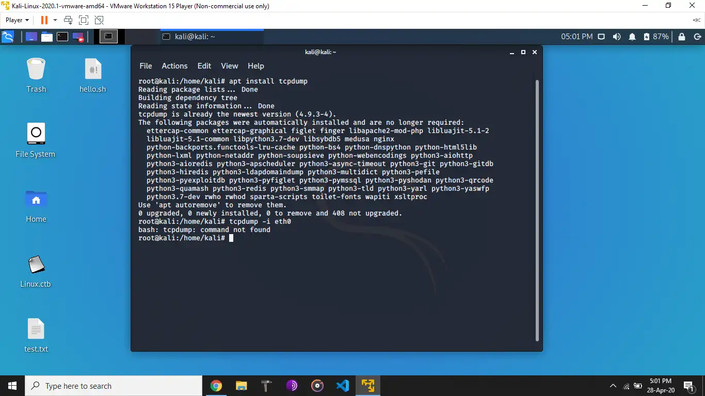
Task: Click Send Ctrl+Alt+Del VMware toolbar icon
Action: coord(68,20)
